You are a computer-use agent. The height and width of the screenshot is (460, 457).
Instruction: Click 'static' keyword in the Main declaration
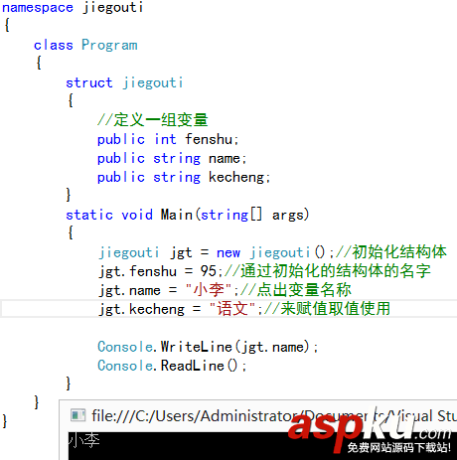tap(89, 215)
